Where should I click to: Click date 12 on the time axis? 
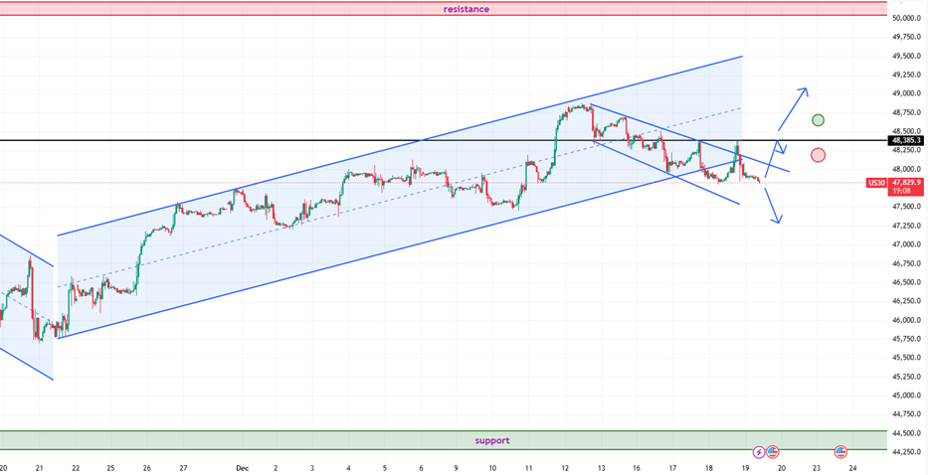(x=565, y=467)
